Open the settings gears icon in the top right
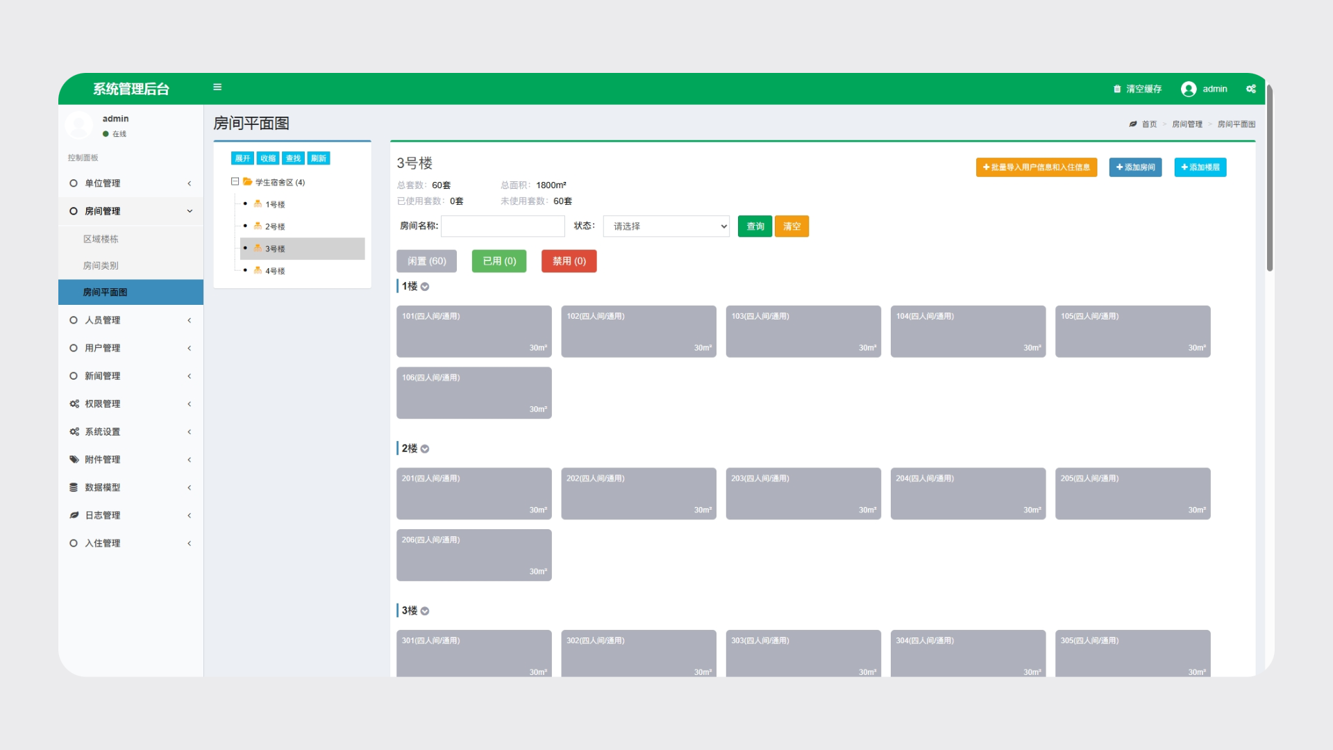This screenshot has height=750, width=1333. (x=1251, y=89)
